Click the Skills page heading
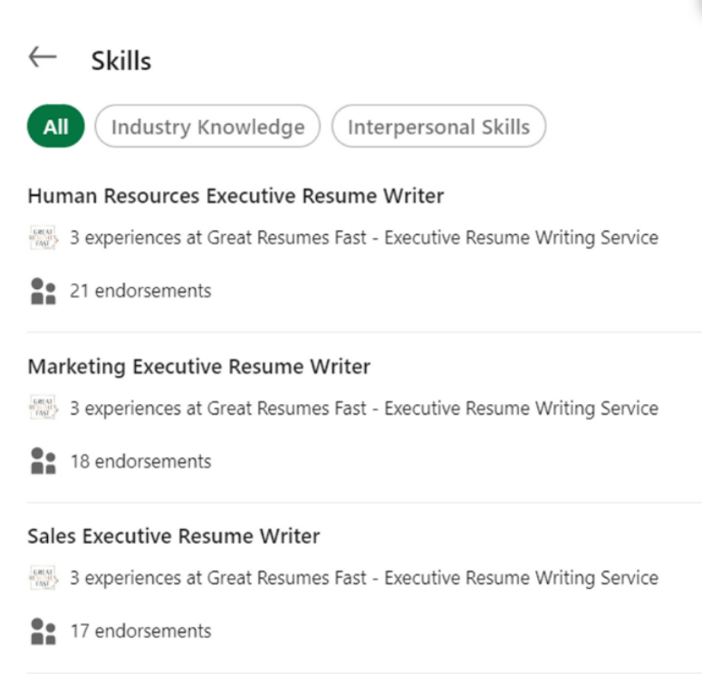Image resolution: width=702 pixels, height=674 pixels. (x=121, y=61)
